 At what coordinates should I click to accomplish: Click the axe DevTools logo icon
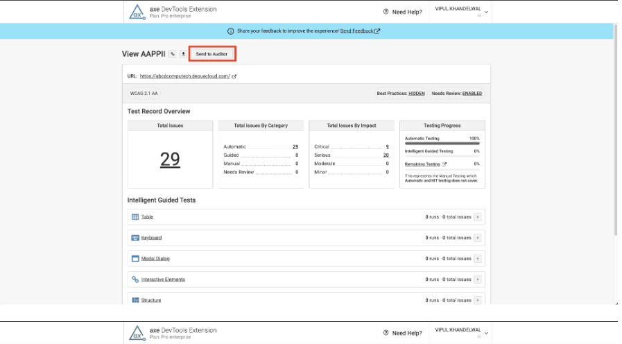coord(136,12)
